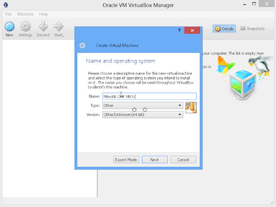The image size is (276, 207).
Task: Open the File menu
Action: 8,14
